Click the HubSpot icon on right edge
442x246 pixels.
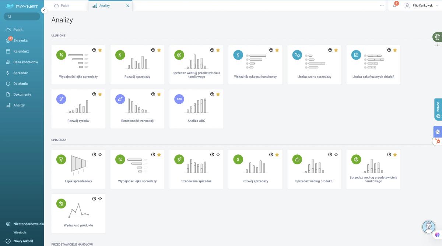(438, 141)
